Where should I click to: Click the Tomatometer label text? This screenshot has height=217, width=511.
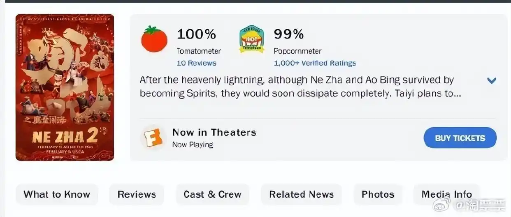point(199,51)
